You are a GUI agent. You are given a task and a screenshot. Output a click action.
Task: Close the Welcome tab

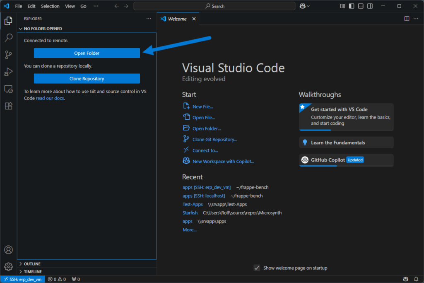[194, 19]
